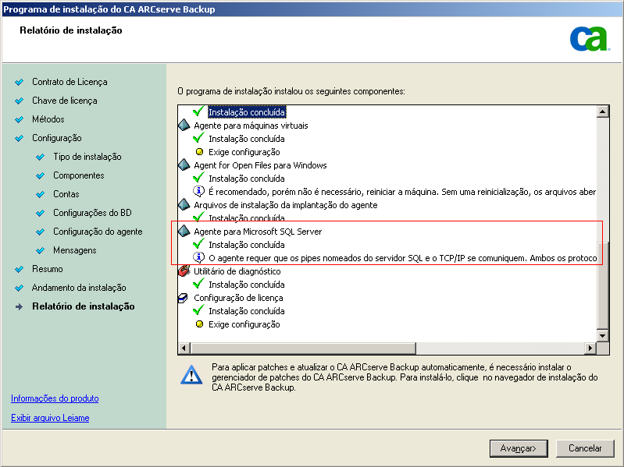This screenshot has width=624, height=467.
Task: Click info icon beside restart recommendation message
Action: pyautogui.click(x=198, y=192)
